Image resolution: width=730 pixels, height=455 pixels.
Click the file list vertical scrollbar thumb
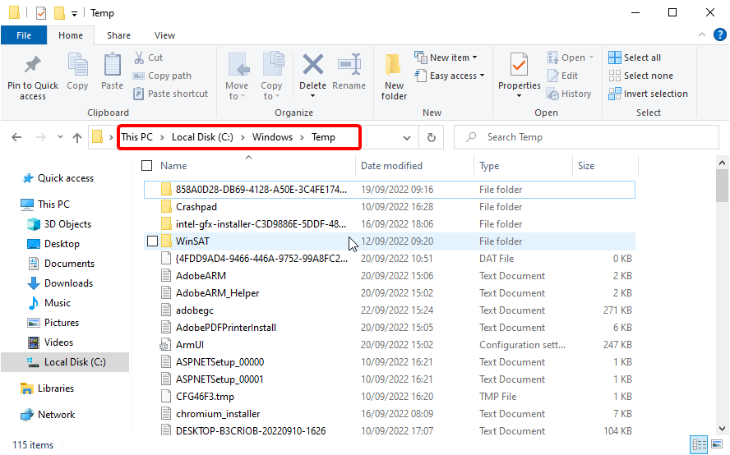(x=722, y=185)
